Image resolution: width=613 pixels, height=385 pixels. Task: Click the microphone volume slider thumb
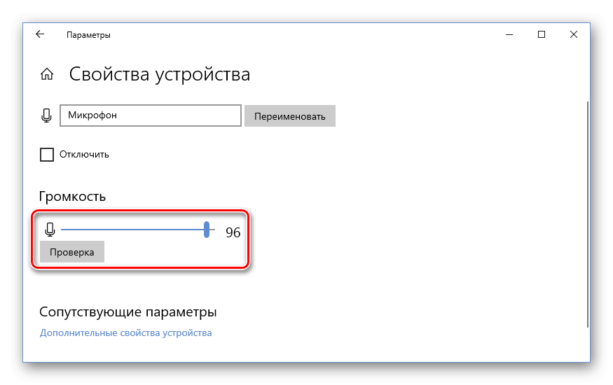(207, 230)
